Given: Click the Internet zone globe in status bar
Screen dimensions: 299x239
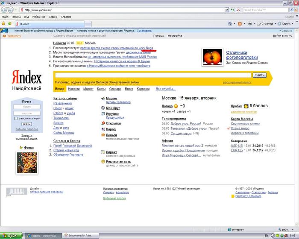Looking at the screenshot, I should [230, 230].
